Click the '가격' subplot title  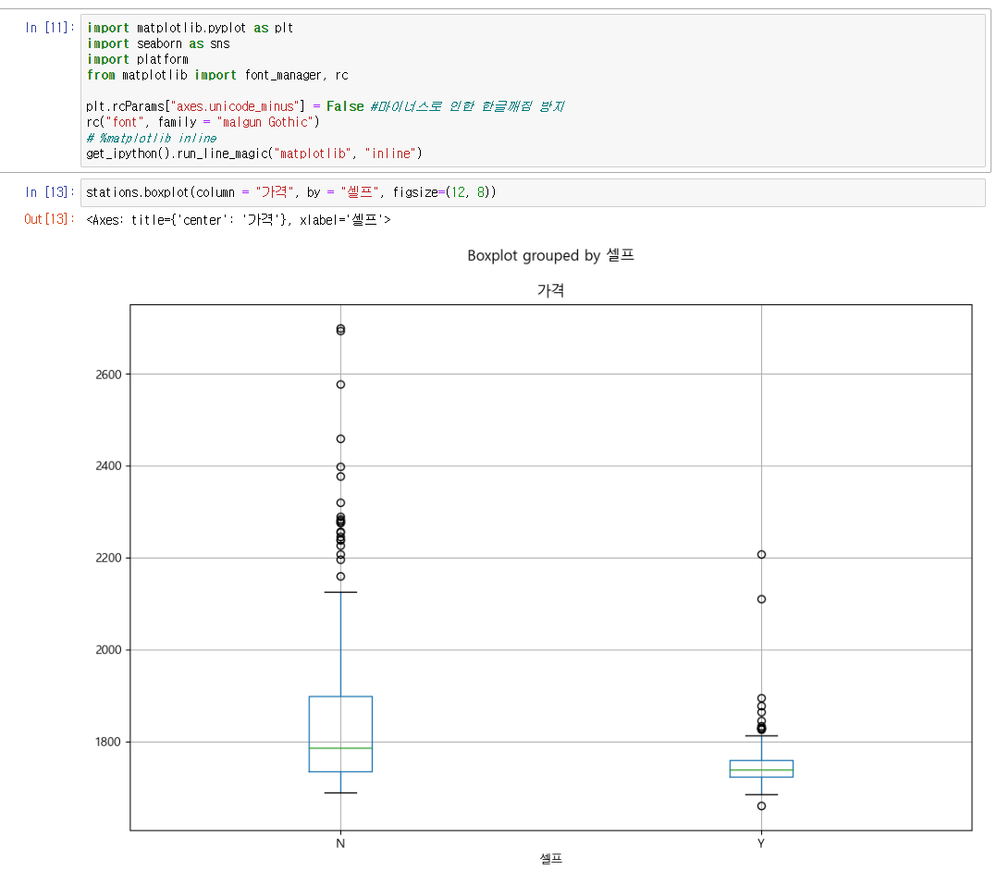click(550, 290)
